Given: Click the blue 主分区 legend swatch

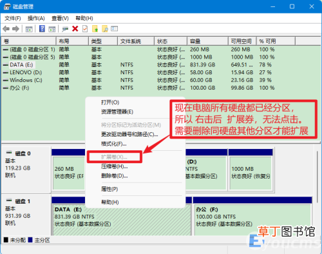Looking at the screenshot, I should point(30,240).
